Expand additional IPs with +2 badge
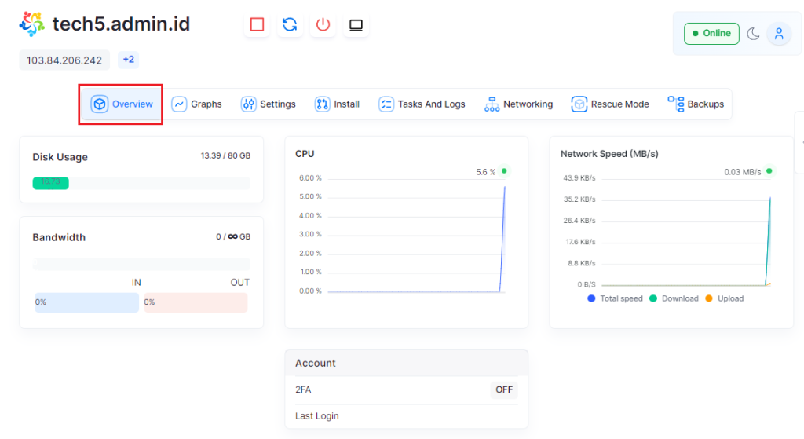Viewport: 804px width, 439px height. pos(128,60)
